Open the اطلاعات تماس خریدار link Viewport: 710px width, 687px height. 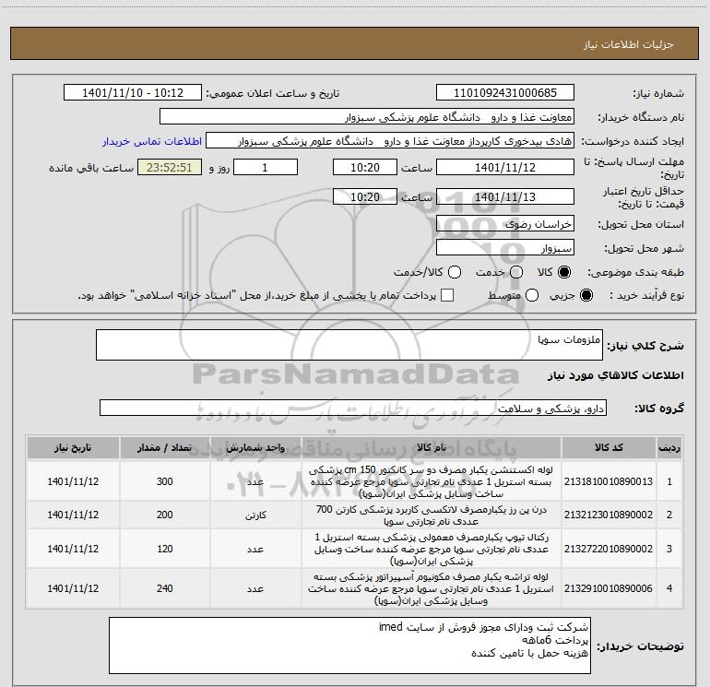tap(152, 141)
